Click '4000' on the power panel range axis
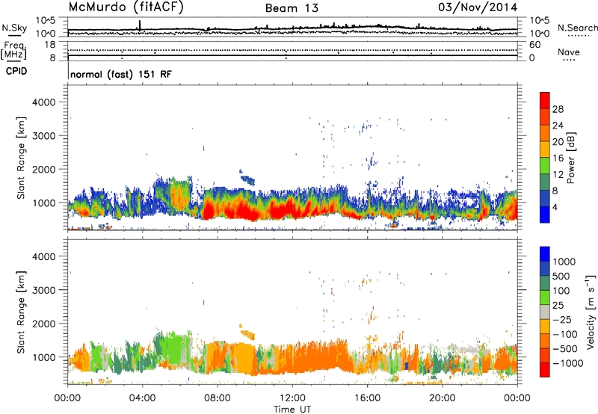This screenshot has width=598, height=414. click(x=43, y=102)
